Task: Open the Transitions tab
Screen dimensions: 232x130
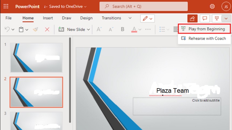Action: click(112, 18)
